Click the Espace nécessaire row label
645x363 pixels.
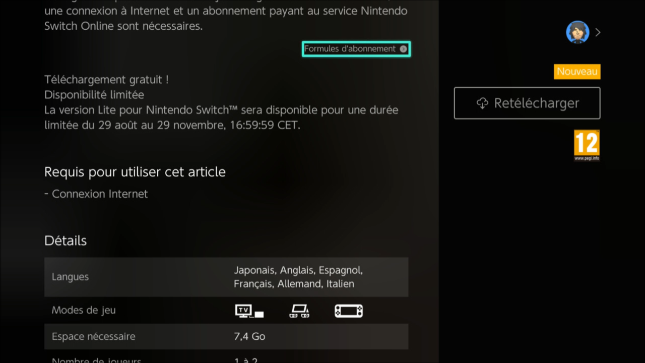click(x=93, y=336)
